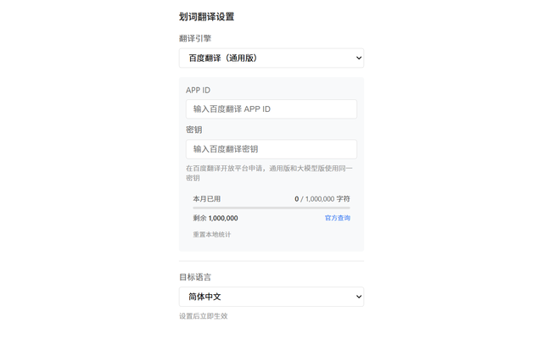Viewport: 543px width, 339px height.
Task: Click the 本月已用 text
Action: pyautogui.click(x=207, y=199)
